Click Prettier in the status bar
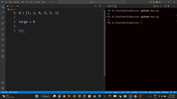 point(165,92)
